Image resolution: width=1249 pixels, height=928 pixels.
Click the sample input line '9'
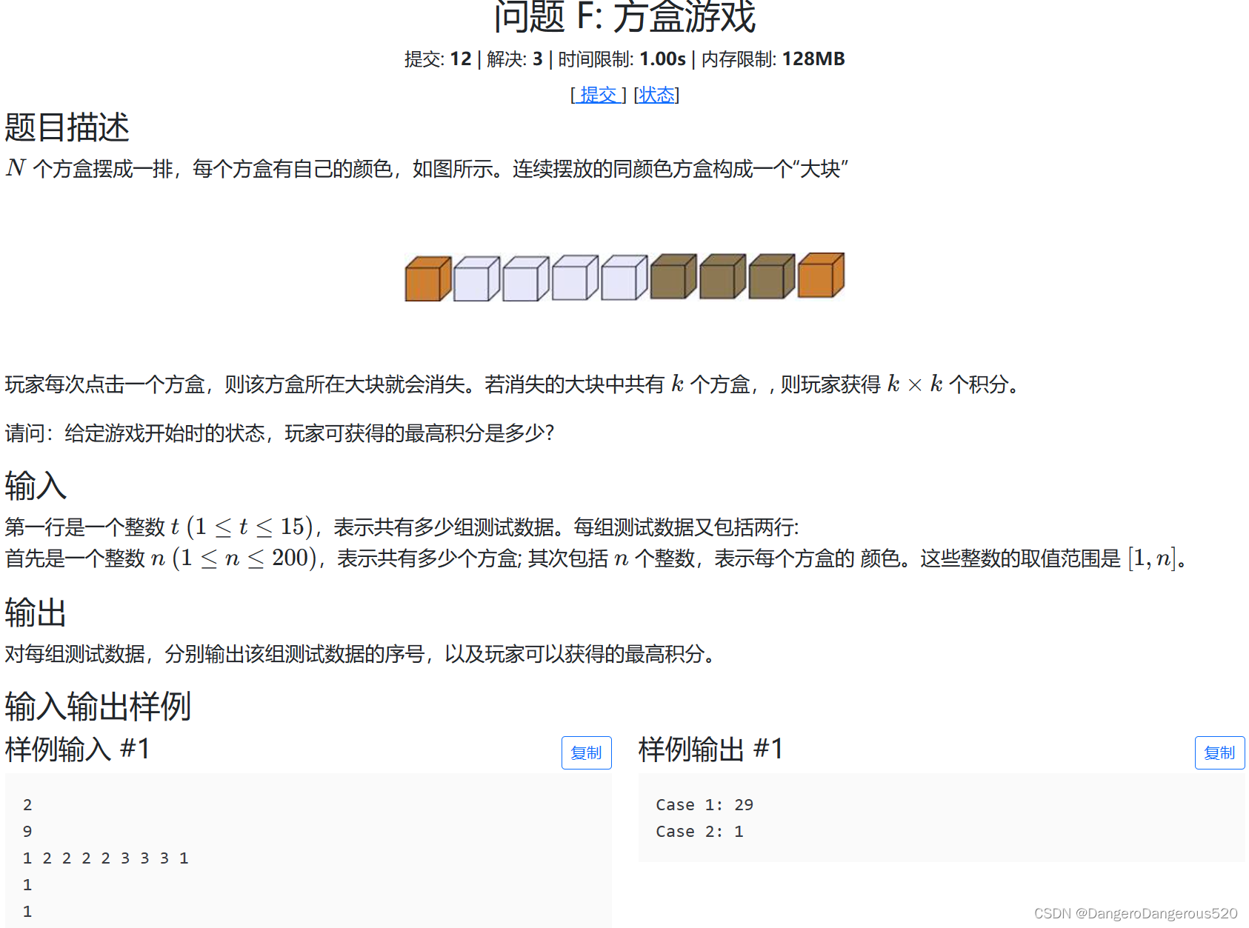pos(27,831)
